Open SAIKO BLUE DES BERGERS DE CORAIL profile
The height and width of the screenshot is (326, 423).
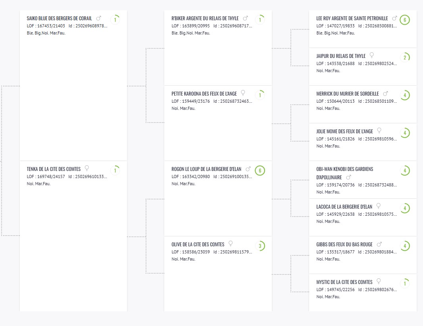point(60,18)
